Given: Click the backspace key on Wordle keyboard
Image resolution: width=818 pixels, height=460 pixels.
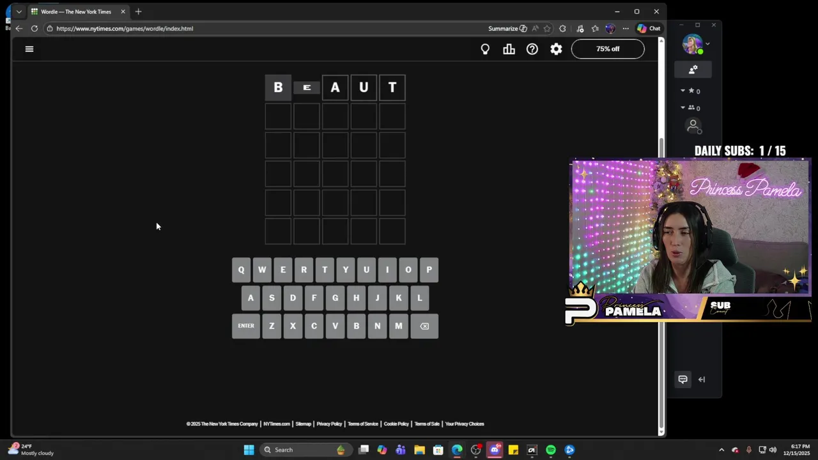Looking at the screenshot, I should [424, 326].
